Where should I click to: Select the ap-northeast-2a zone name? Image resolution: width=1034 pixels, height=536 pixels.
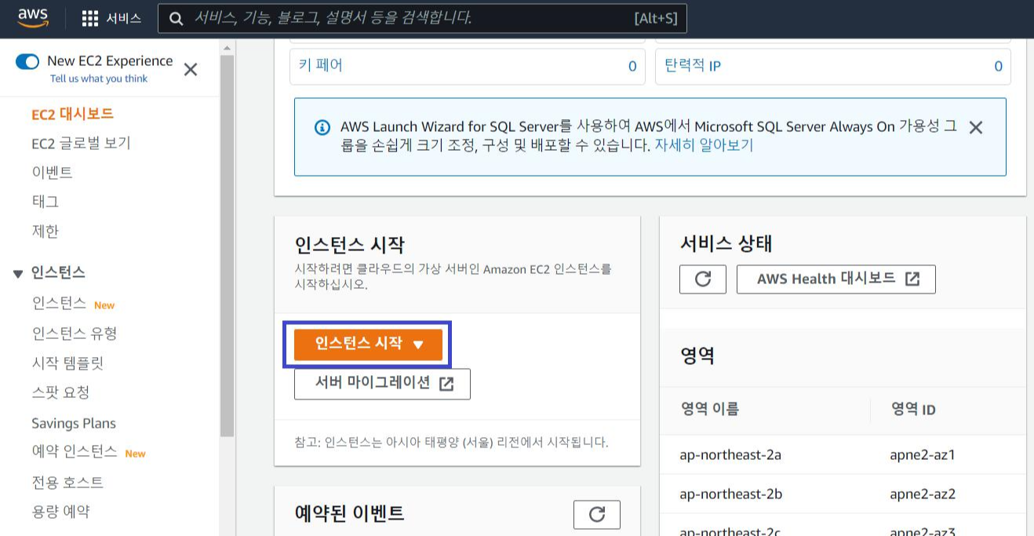pyautogui.click(x=730, y=455)
